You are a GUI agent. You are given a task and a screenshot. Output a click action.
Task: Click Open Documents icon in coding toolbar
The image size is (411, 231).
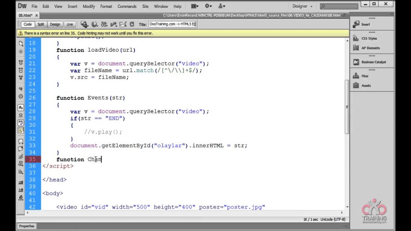pos(21,43)
